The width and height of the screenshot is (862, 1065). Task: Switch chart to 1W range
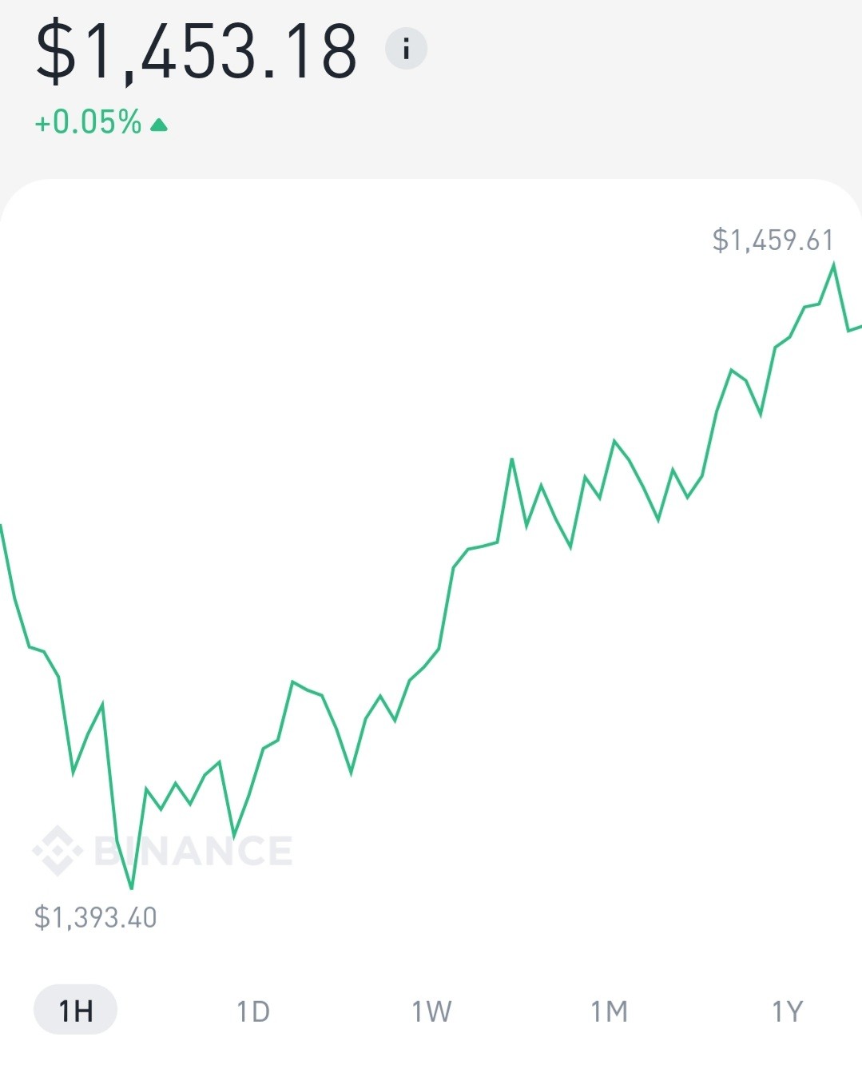click(431, 1011)
